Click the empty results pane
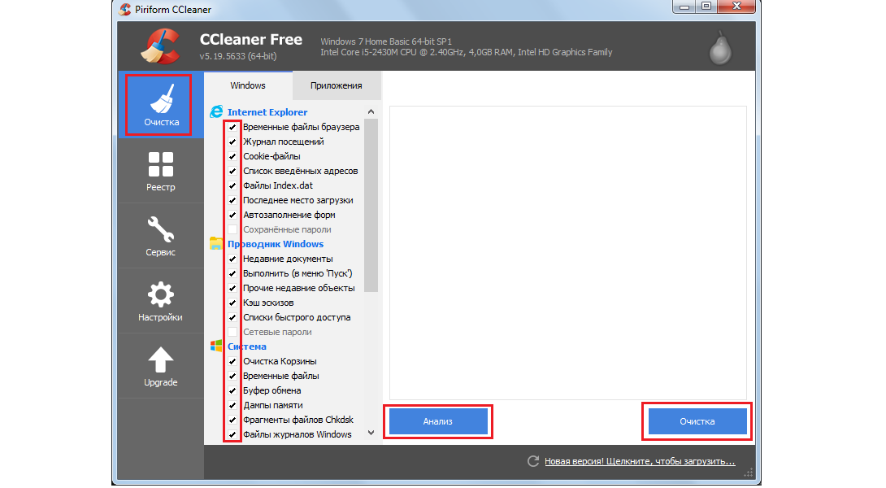Viewport: 886px width, 488px height. point(568,253)
